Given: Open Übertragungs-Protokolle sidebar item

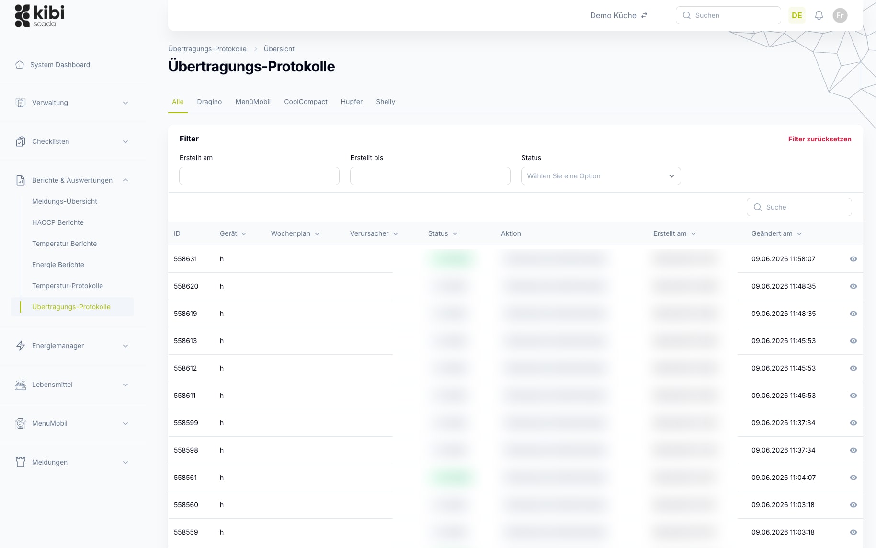Looking at the screenshot, I should (72, 307).
